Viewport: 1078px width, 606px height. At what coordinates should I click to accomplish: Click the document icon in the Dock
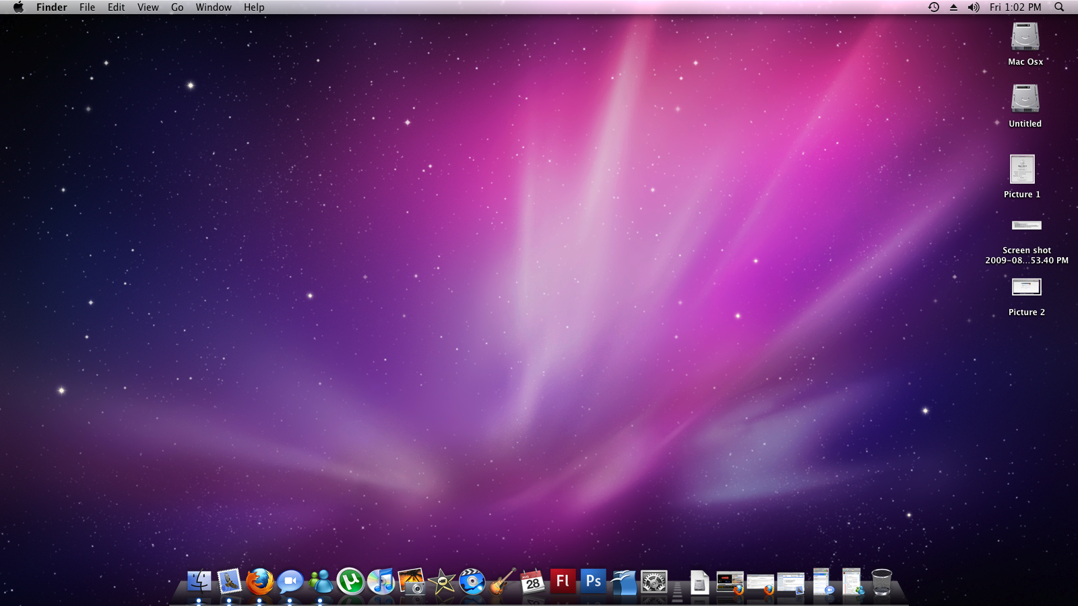[x=700, y=583]
